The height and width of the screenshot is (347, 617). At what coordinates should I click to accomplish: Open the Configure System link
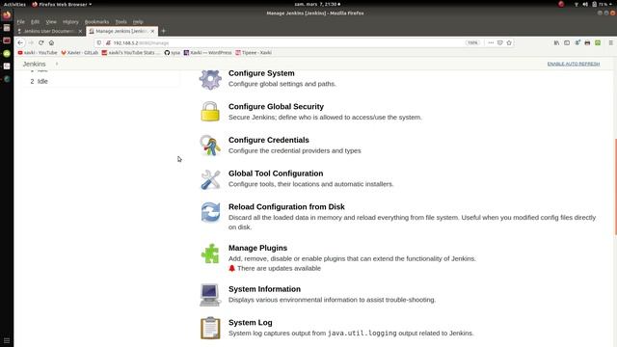(x=261, y=73)
